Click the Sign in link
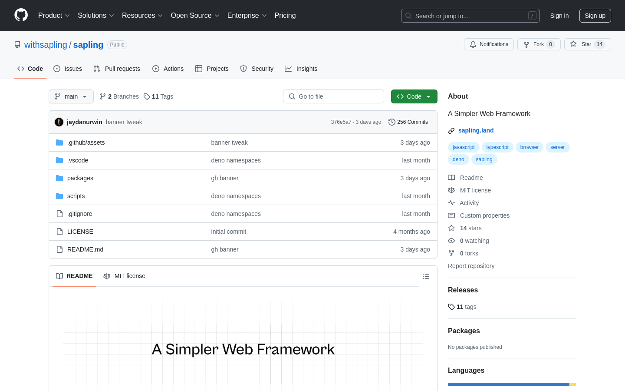 559,16
